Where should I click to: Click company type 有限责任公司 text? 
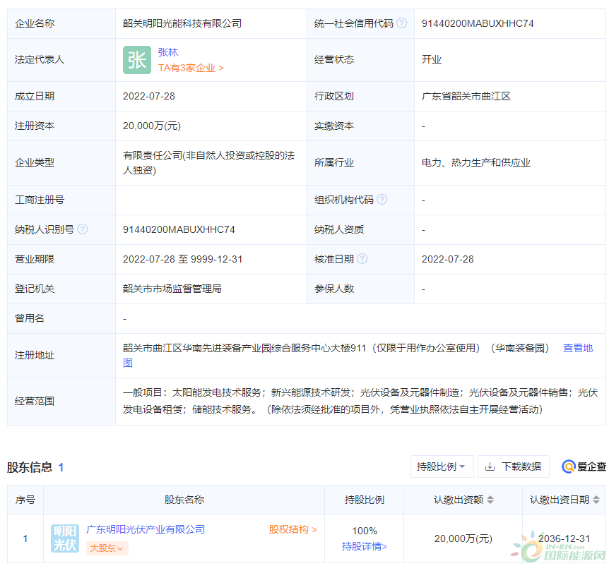click(x=209, y=162)
